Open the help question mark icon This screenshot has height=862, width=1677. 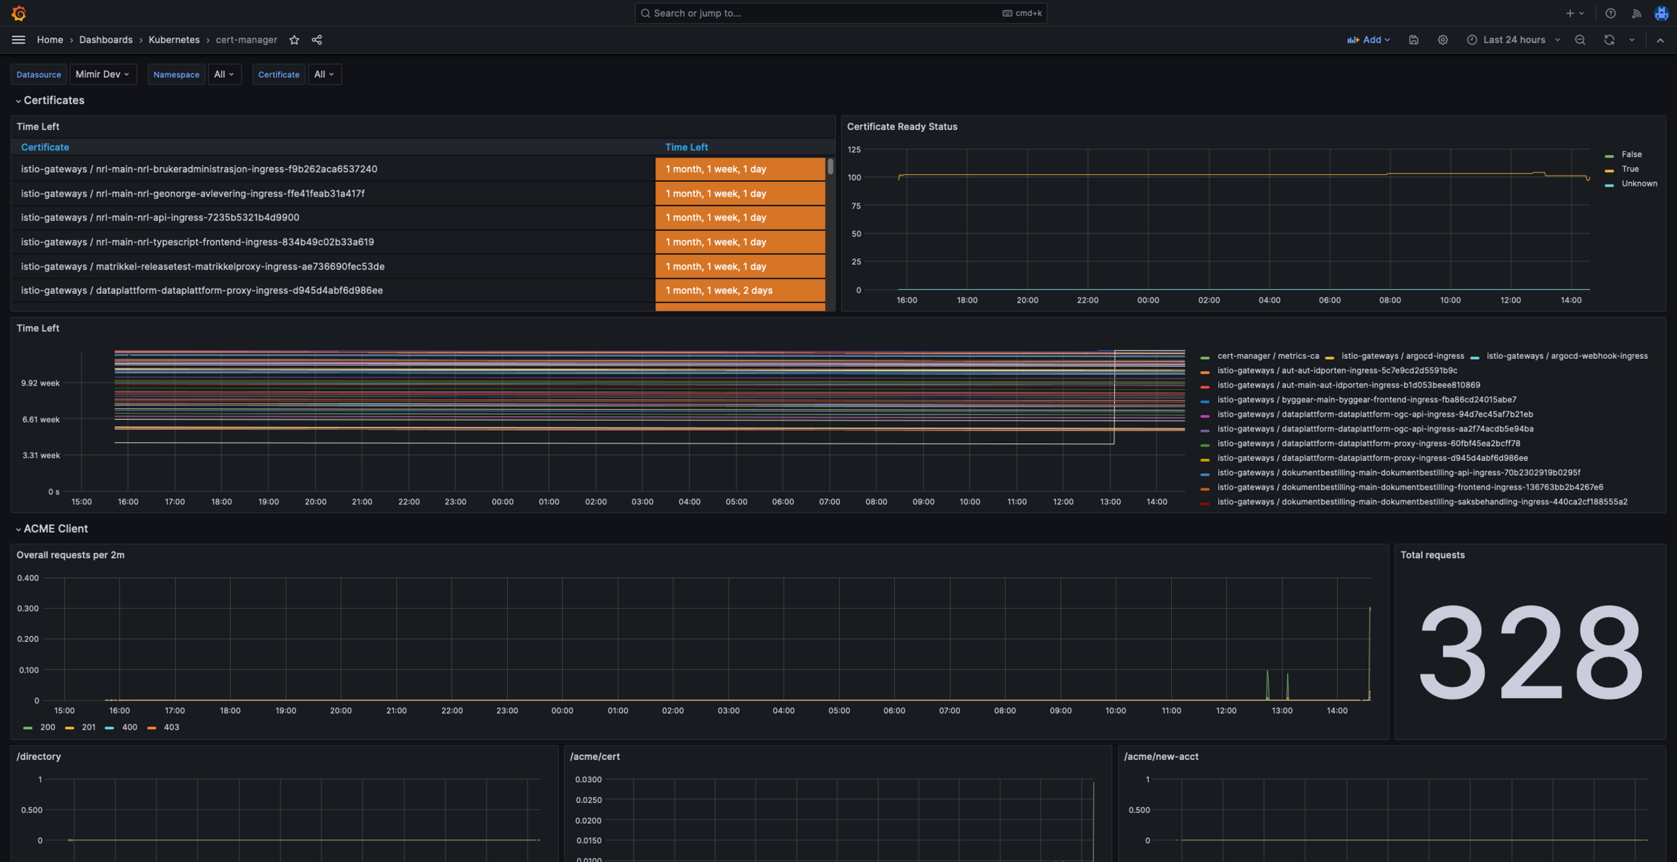1610,13
